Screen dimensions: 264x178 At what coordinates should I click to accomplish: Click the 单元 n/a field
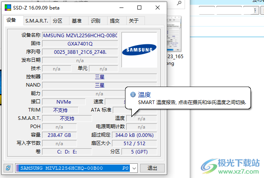click(x=103, y=69)
